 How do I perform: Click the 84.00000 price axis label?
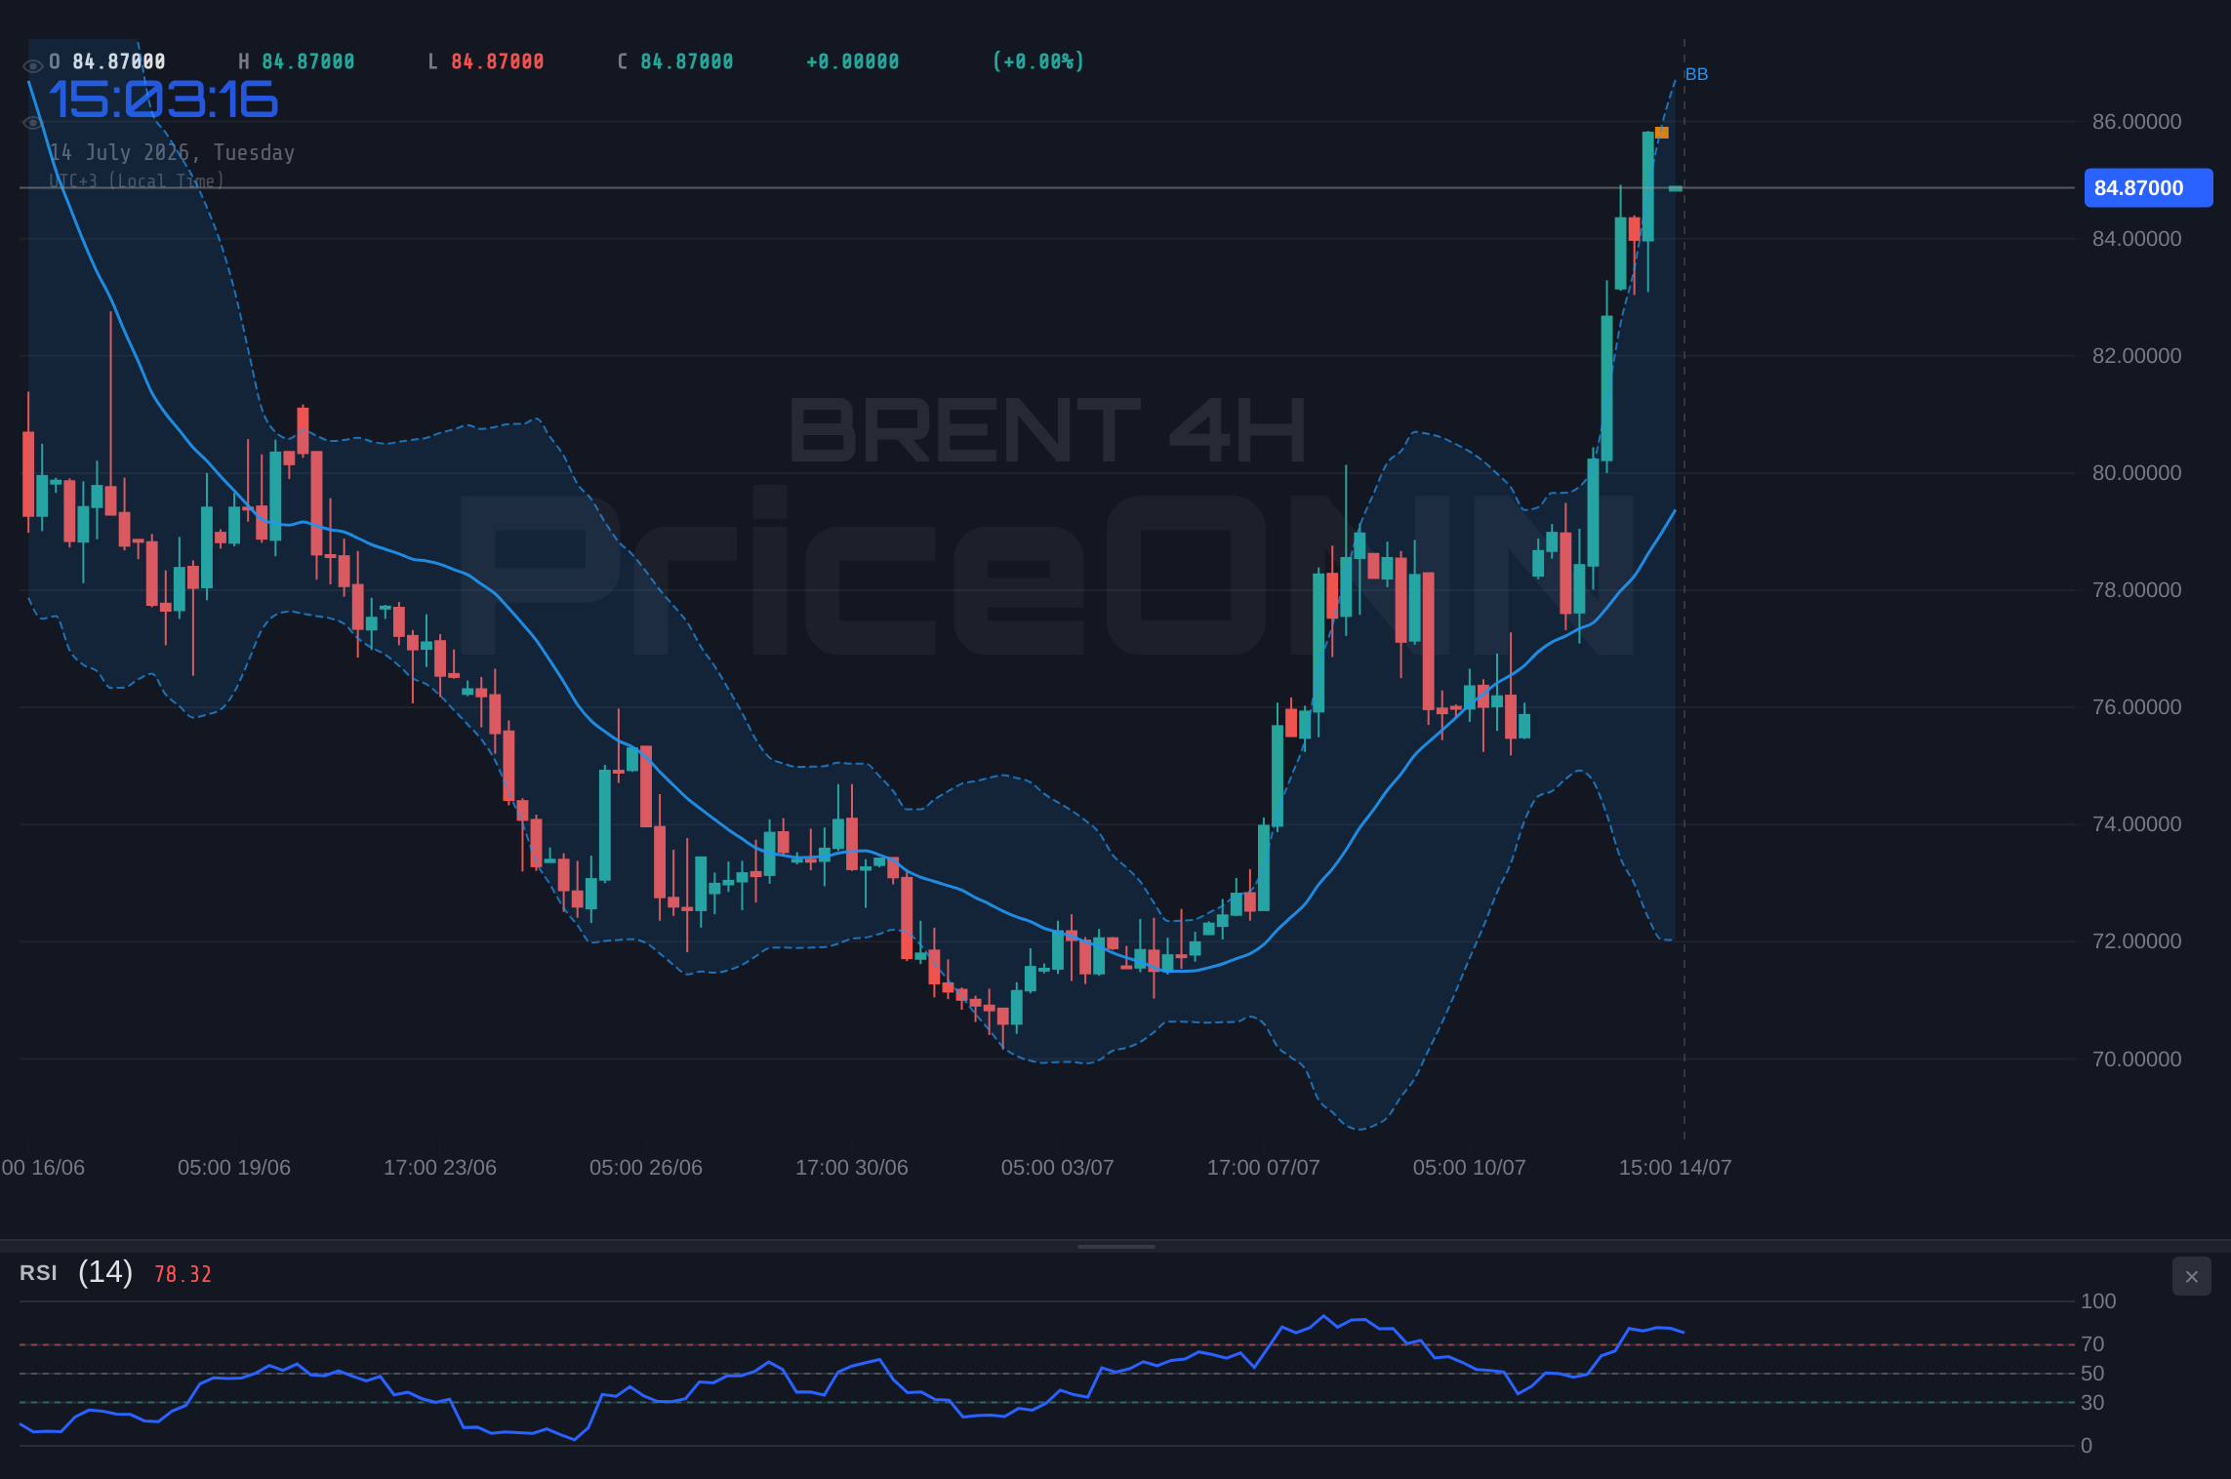click(2136, 239)
